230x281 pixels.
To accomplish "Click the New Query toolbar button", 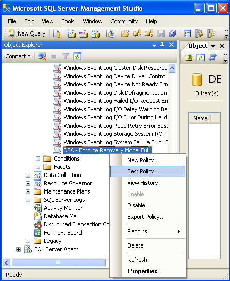I will click(27, 33).
